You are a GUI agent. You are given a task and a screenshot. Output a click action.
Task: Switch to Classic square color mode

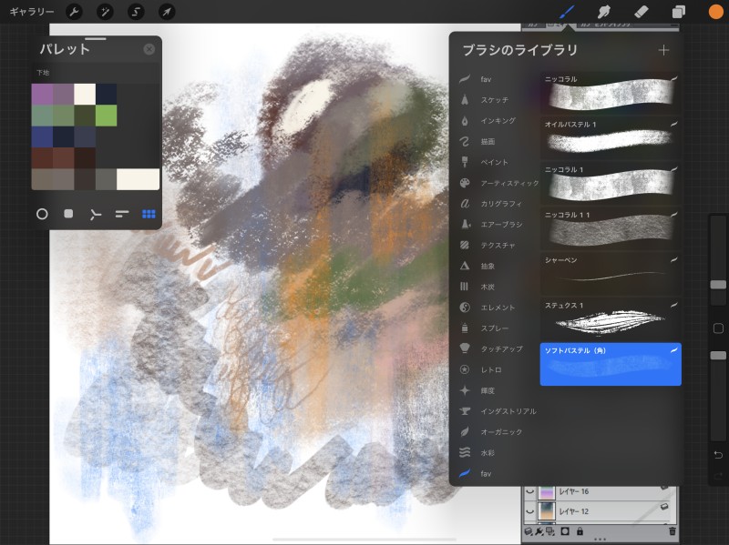click(68, 214)
